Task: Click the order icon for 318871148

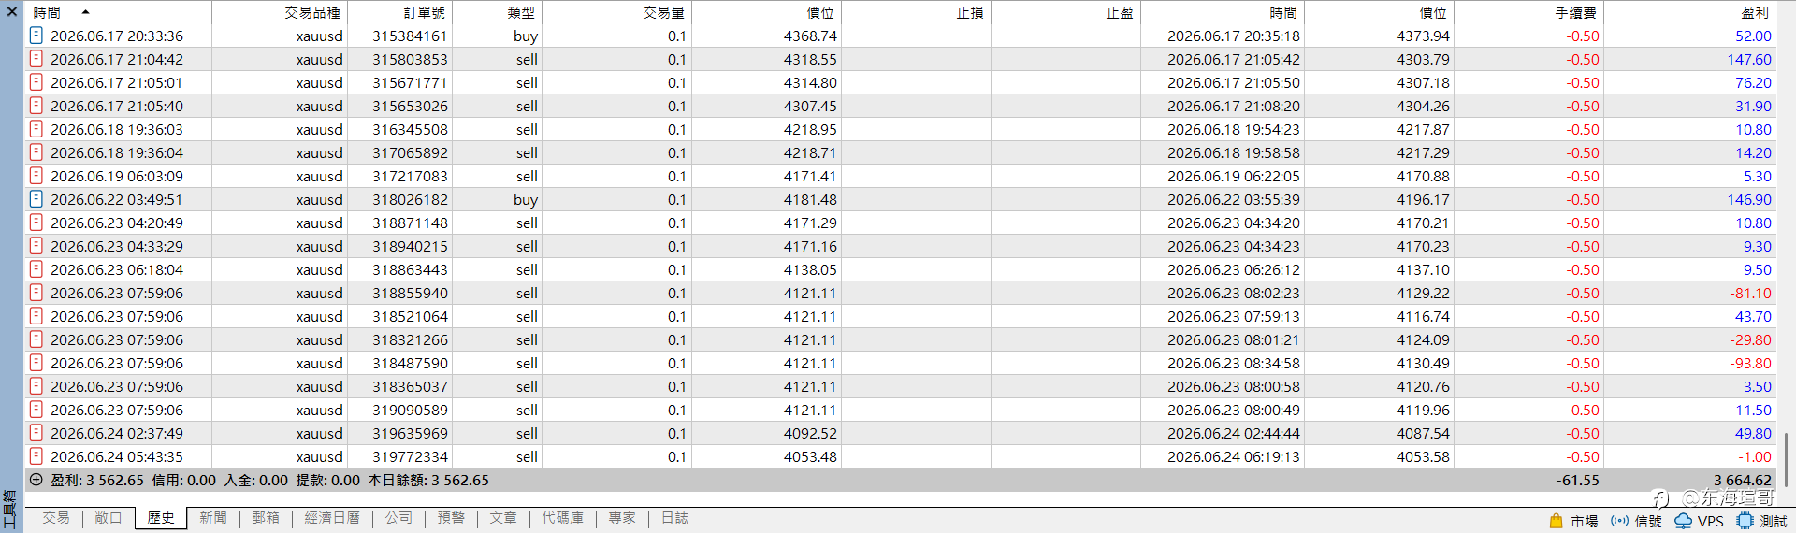Action: pos(36,223)
